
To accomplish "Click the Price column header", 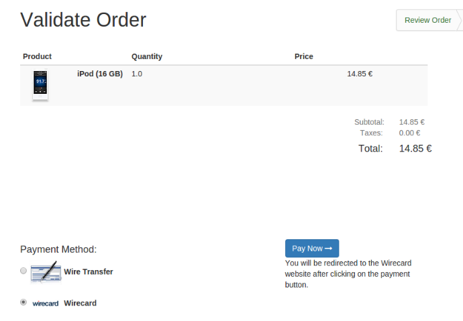I will tap(303, 56).
